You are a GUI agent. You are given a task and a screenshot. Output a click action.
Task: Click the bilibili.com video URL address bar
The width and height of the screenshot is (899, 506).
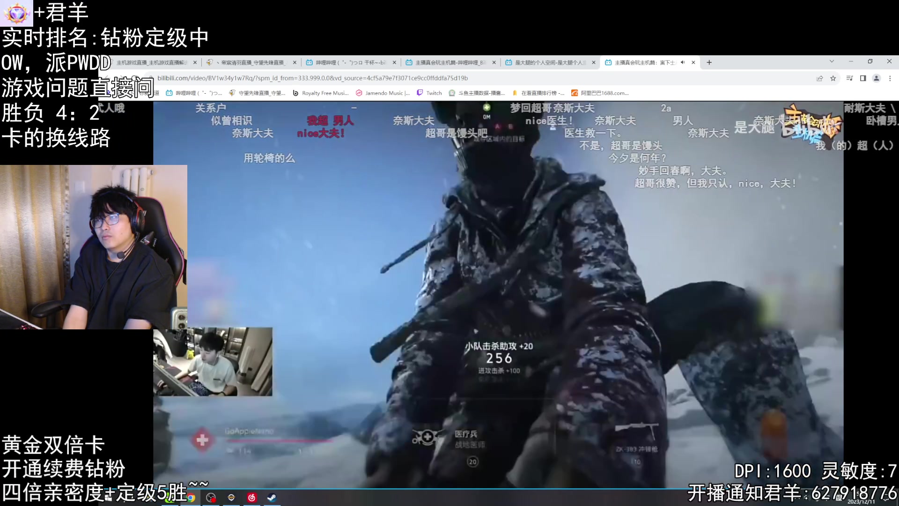(x=313, y=78)
